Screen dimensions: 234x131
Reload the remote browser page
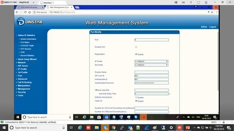click(x=25, y=12)
